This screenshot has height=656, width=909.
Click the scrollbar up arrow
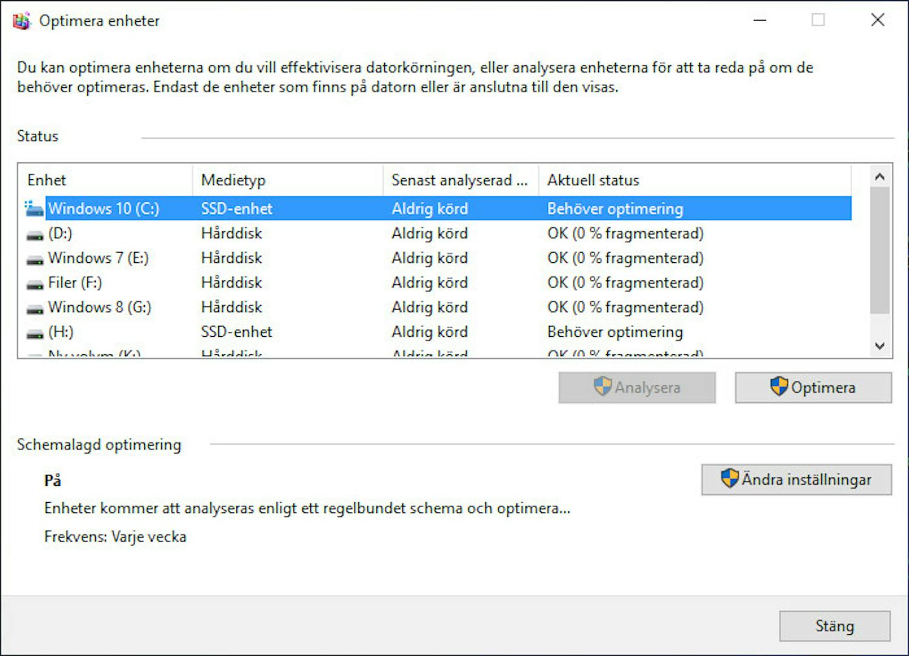[x=879, y=176]
